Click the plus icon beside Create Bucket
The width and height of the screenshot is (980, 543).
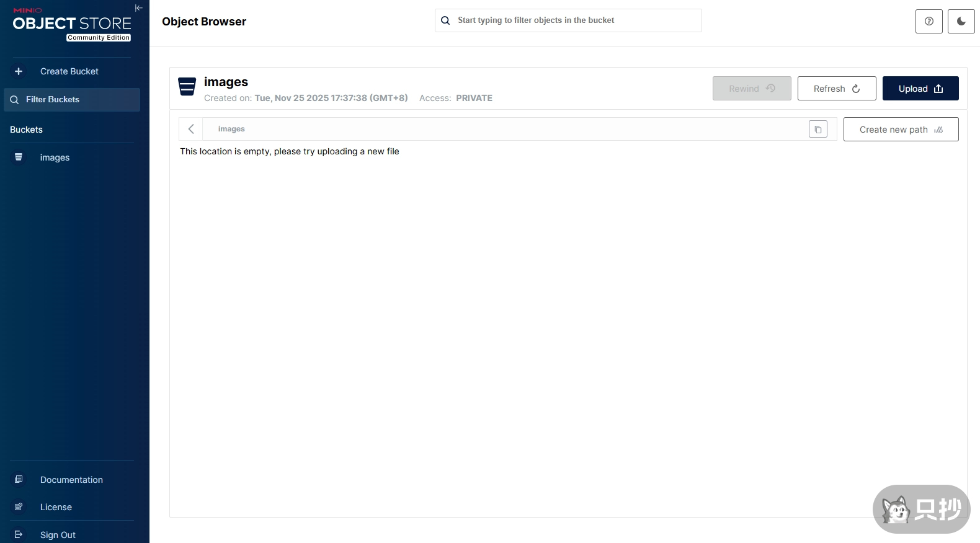pos(19,71)
